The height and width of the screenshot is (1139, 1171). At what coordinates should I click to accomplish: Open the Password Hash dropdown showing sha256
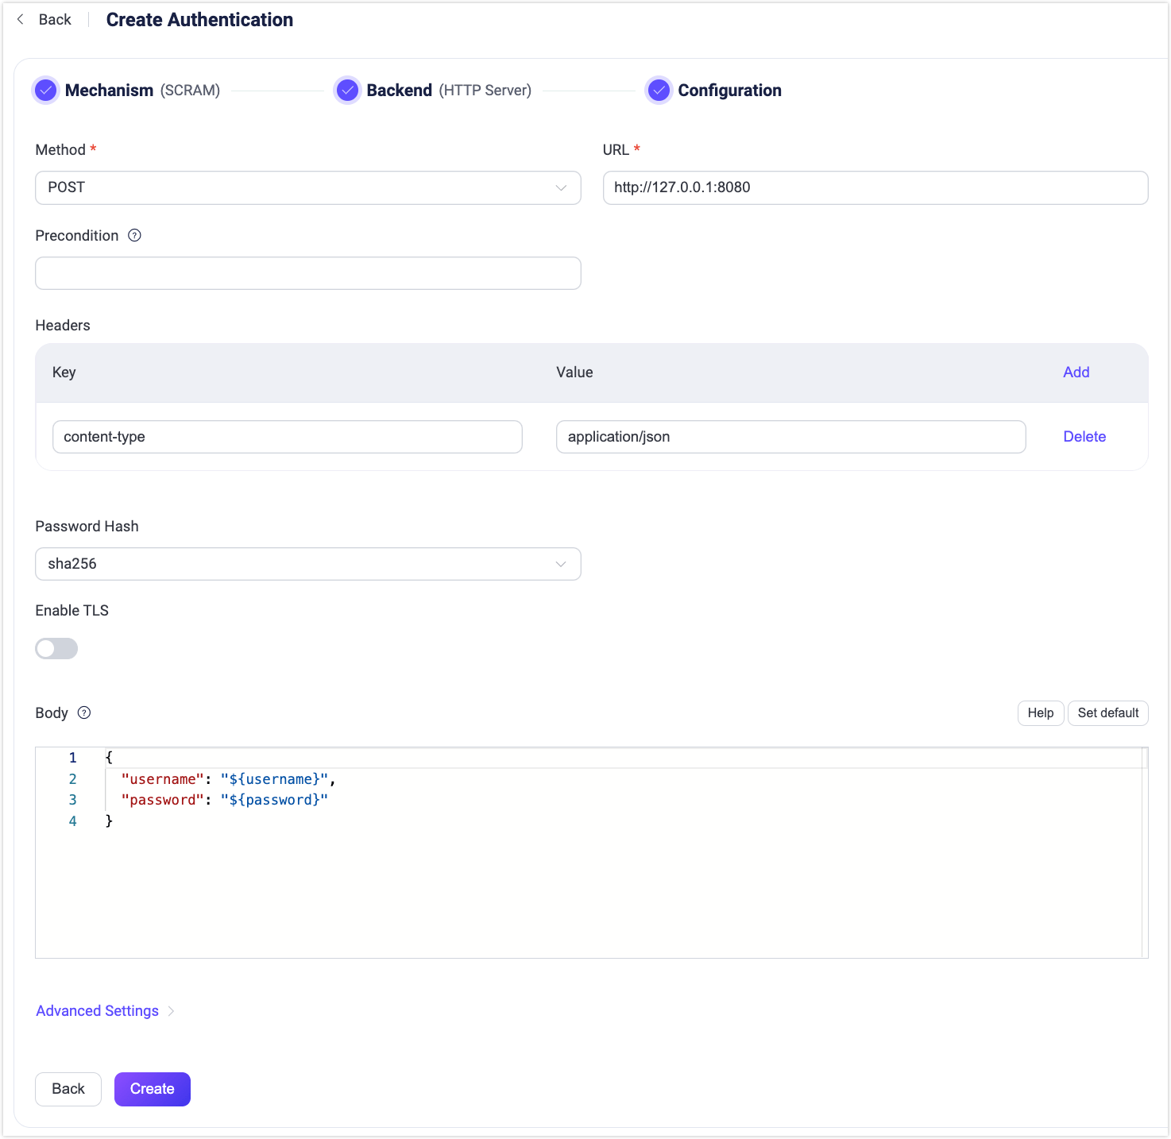click(x=307, y=564)
